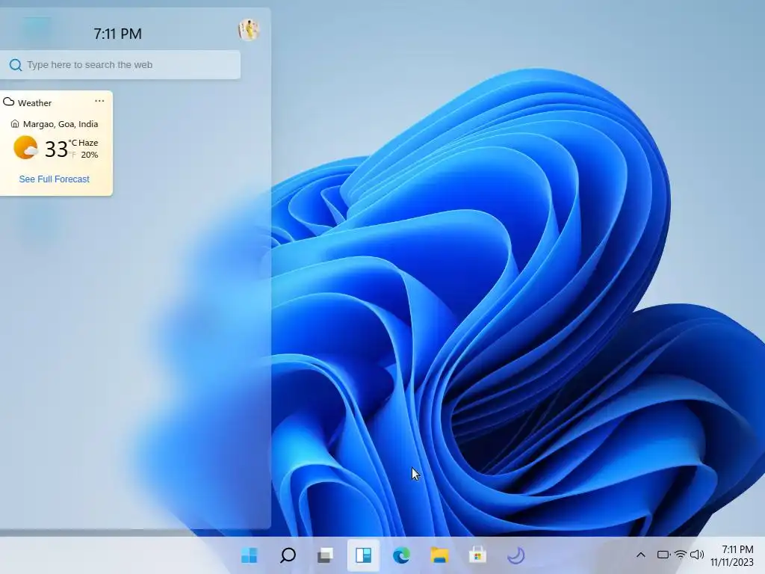
Task: Follow the See Full Forecast link
Action: pyautogui.click(x=54, y=179)
